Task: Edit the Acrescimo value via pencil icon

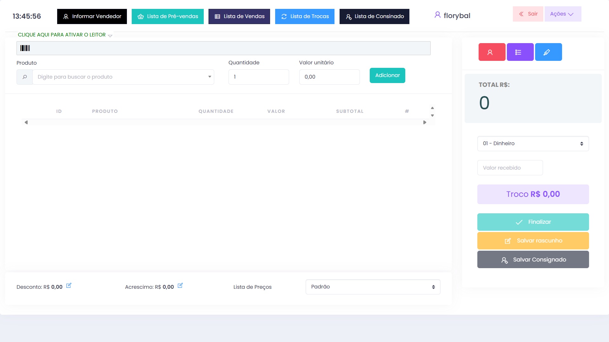Action: [x=180, y=286]
